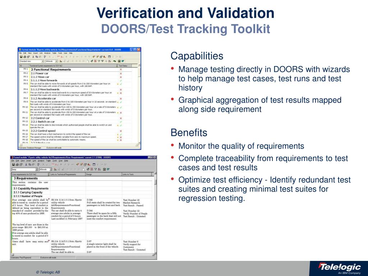Click Copy icon in Functional Requirements window
Screen dimensions: 368x276
[x=37, y=57]
